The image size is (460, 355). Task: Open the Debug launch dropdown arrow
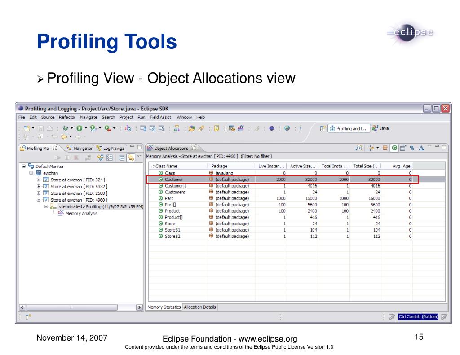pyautogui.click(x=71, y=128)
